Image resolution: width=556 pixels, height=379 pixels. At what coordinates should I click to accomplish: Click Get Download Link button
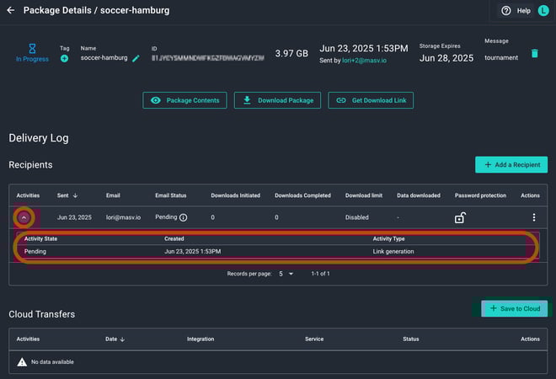[x=371, y=100]
